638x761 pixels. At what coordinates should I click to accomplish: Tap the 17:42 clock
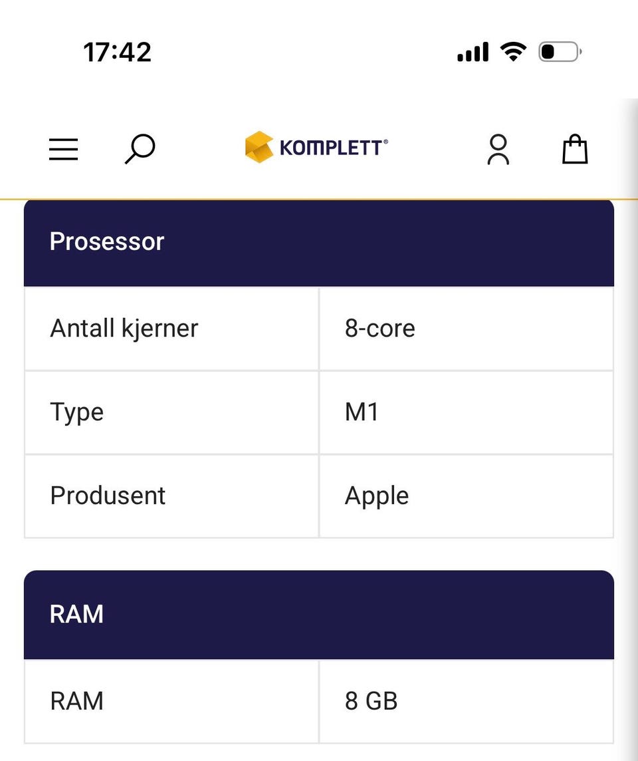pyautogui.click(x=117, y=52)
